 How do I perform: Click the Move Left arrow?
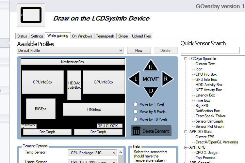tap(134, 79)
